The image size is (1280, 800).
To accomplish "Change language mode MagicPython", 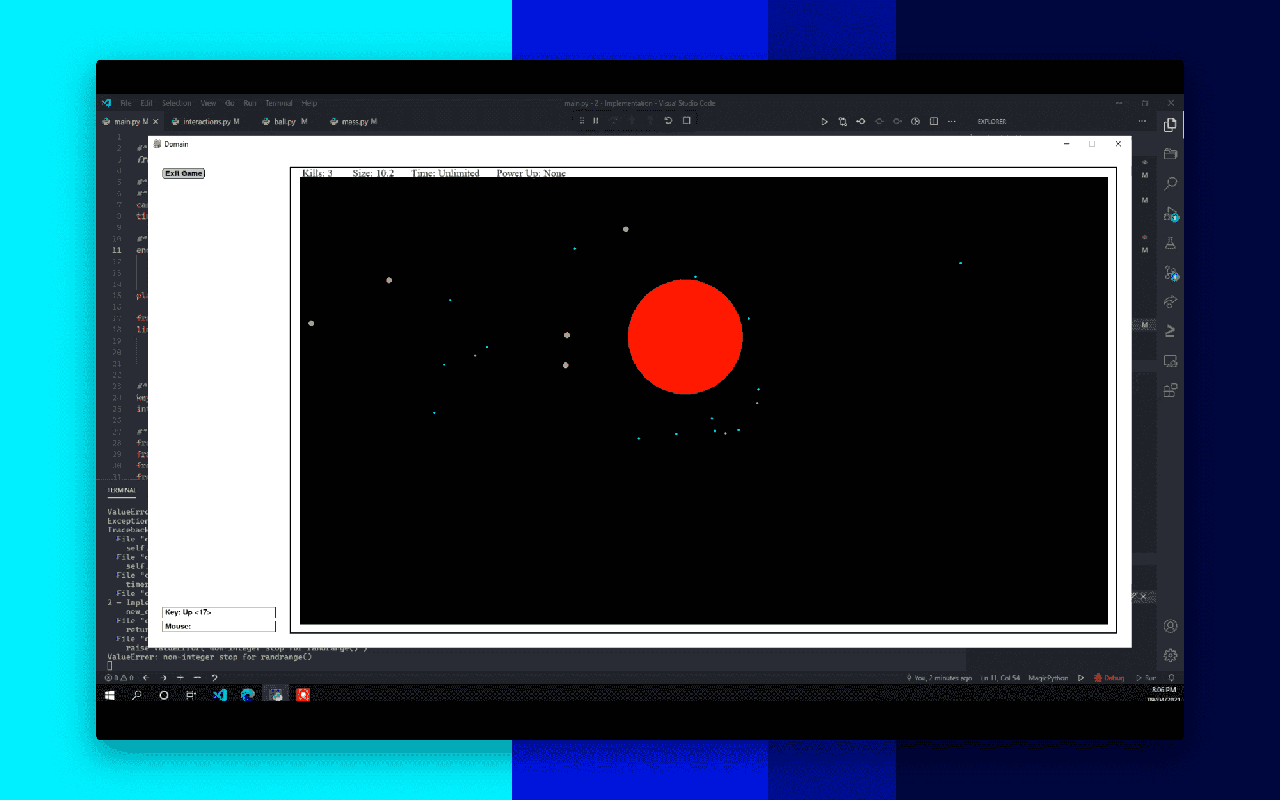I will [1048, 678].
